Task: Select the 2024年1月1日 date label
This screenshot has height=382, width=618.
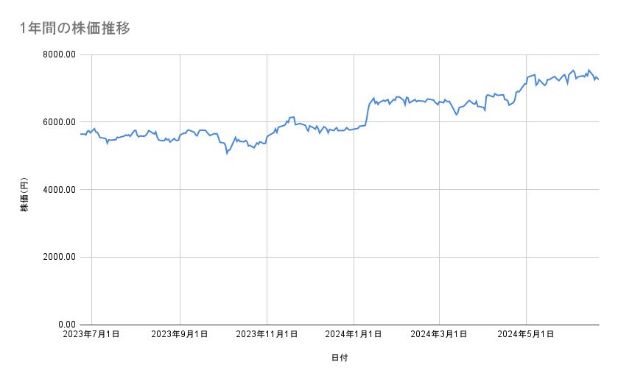Action: 354,334
